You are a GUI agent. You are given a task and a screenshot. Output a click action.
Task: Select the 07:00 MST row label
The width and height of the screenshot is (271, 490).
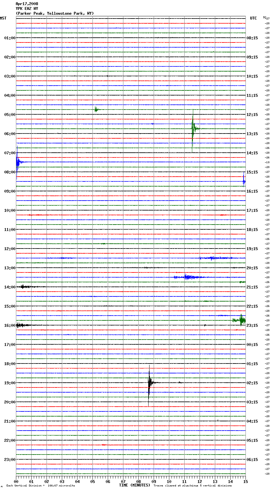(x=10, y=153)
